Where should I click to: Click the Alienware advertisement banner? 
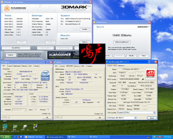63,55
